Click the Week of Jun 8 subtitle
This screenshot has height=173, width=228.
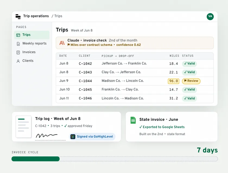(x=82, y=30)
